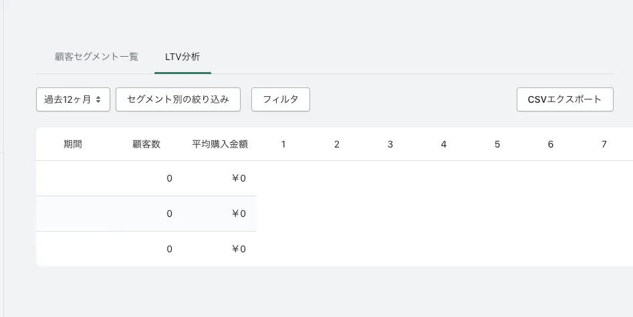Screen dimensions: 633x317
Task: Click column header 1 in the LTV table
Action: click(283, 144)
